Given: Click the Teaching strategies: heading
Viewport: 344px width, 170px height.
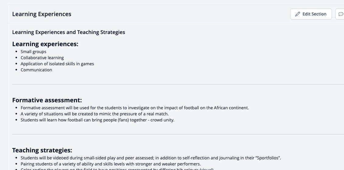Looking at the screenshot, I should [42, 150].
